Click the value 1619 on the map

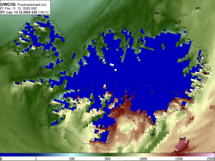(126, 97)
